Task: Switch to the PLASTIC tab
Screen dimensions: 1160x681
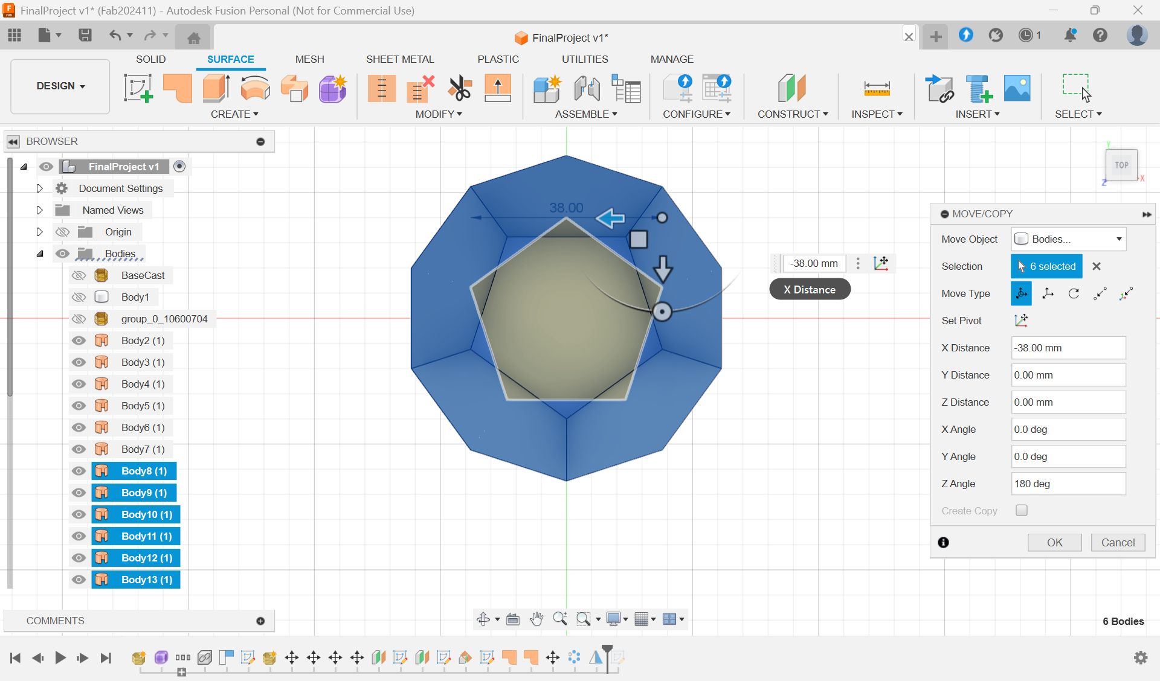Action: point(498,59)
